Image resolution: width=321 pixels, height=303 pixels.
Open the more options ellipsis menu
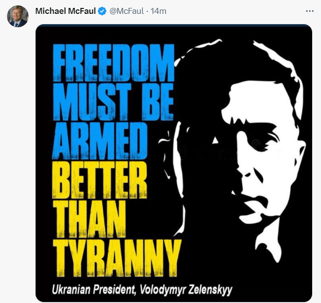point(310,10)
